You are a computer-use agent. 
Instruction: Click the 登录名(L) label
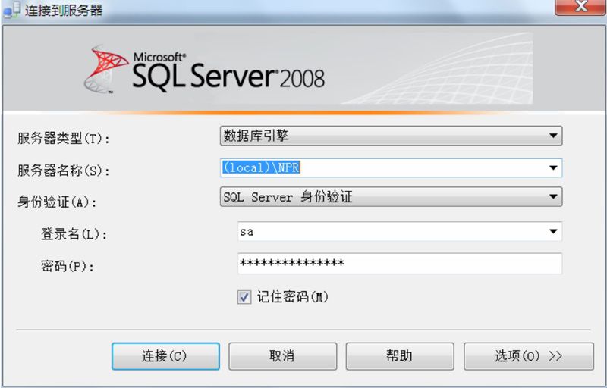pos(74,234)
